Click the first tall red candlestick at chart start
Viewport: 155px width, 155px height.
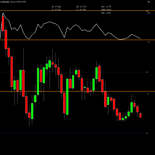(x=3, y=24)
